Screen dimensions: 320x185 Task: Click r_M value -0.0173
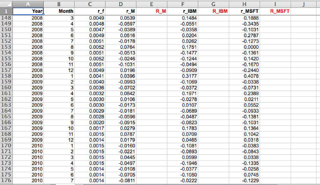(x=121, y=105)
